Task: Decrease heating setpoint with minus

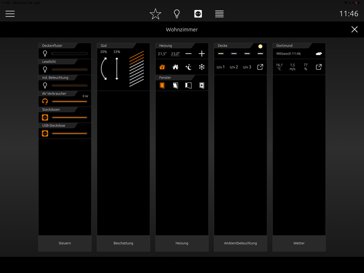Action: [x=188, y=54]
